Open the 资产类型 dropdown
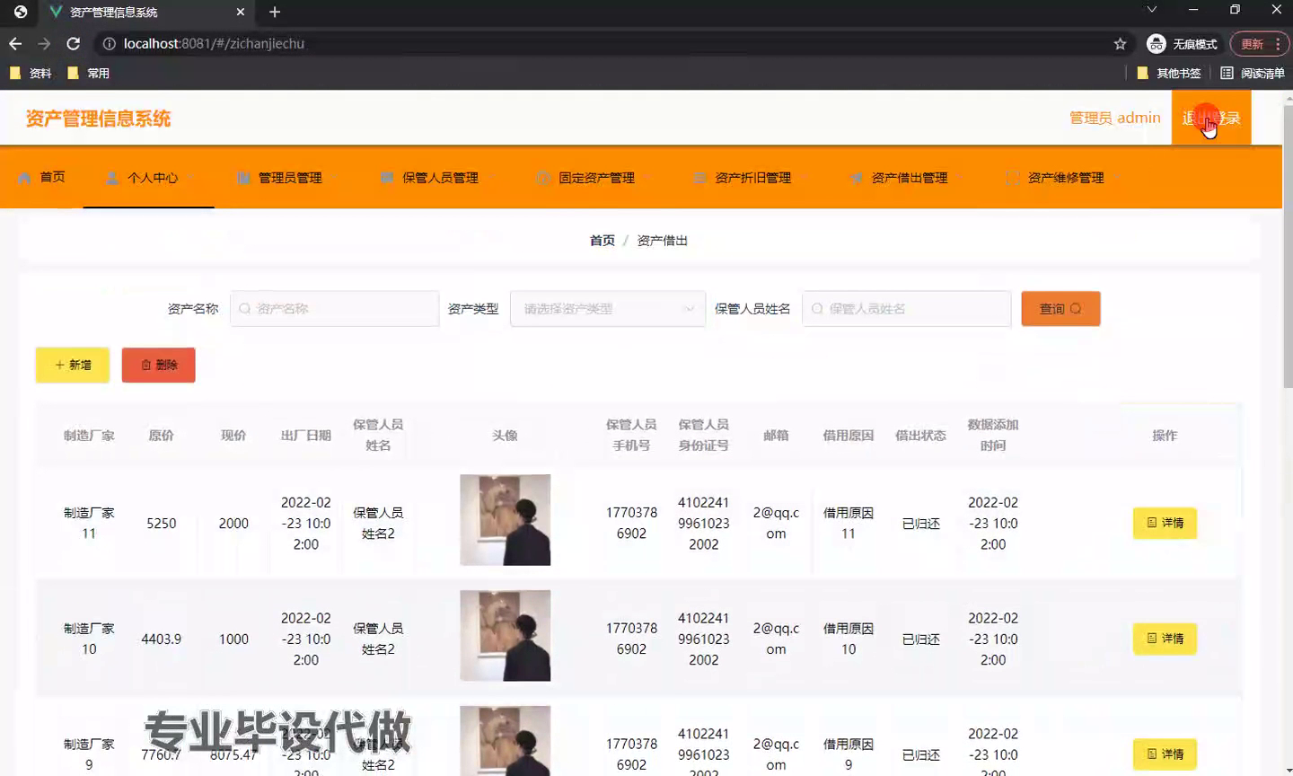Image resolution: width=1293 pixels, height=776 pixels. (608, 308)
